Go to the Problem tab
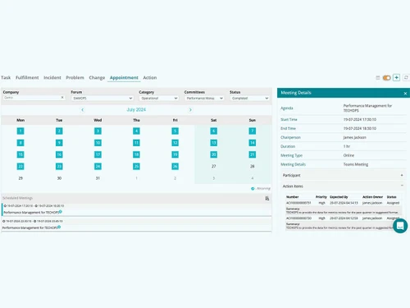 [x=75, y=77]
